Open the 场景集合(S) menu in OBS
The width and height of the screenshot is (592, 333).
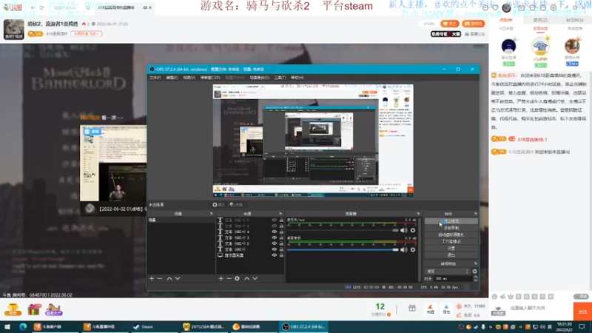260,78
